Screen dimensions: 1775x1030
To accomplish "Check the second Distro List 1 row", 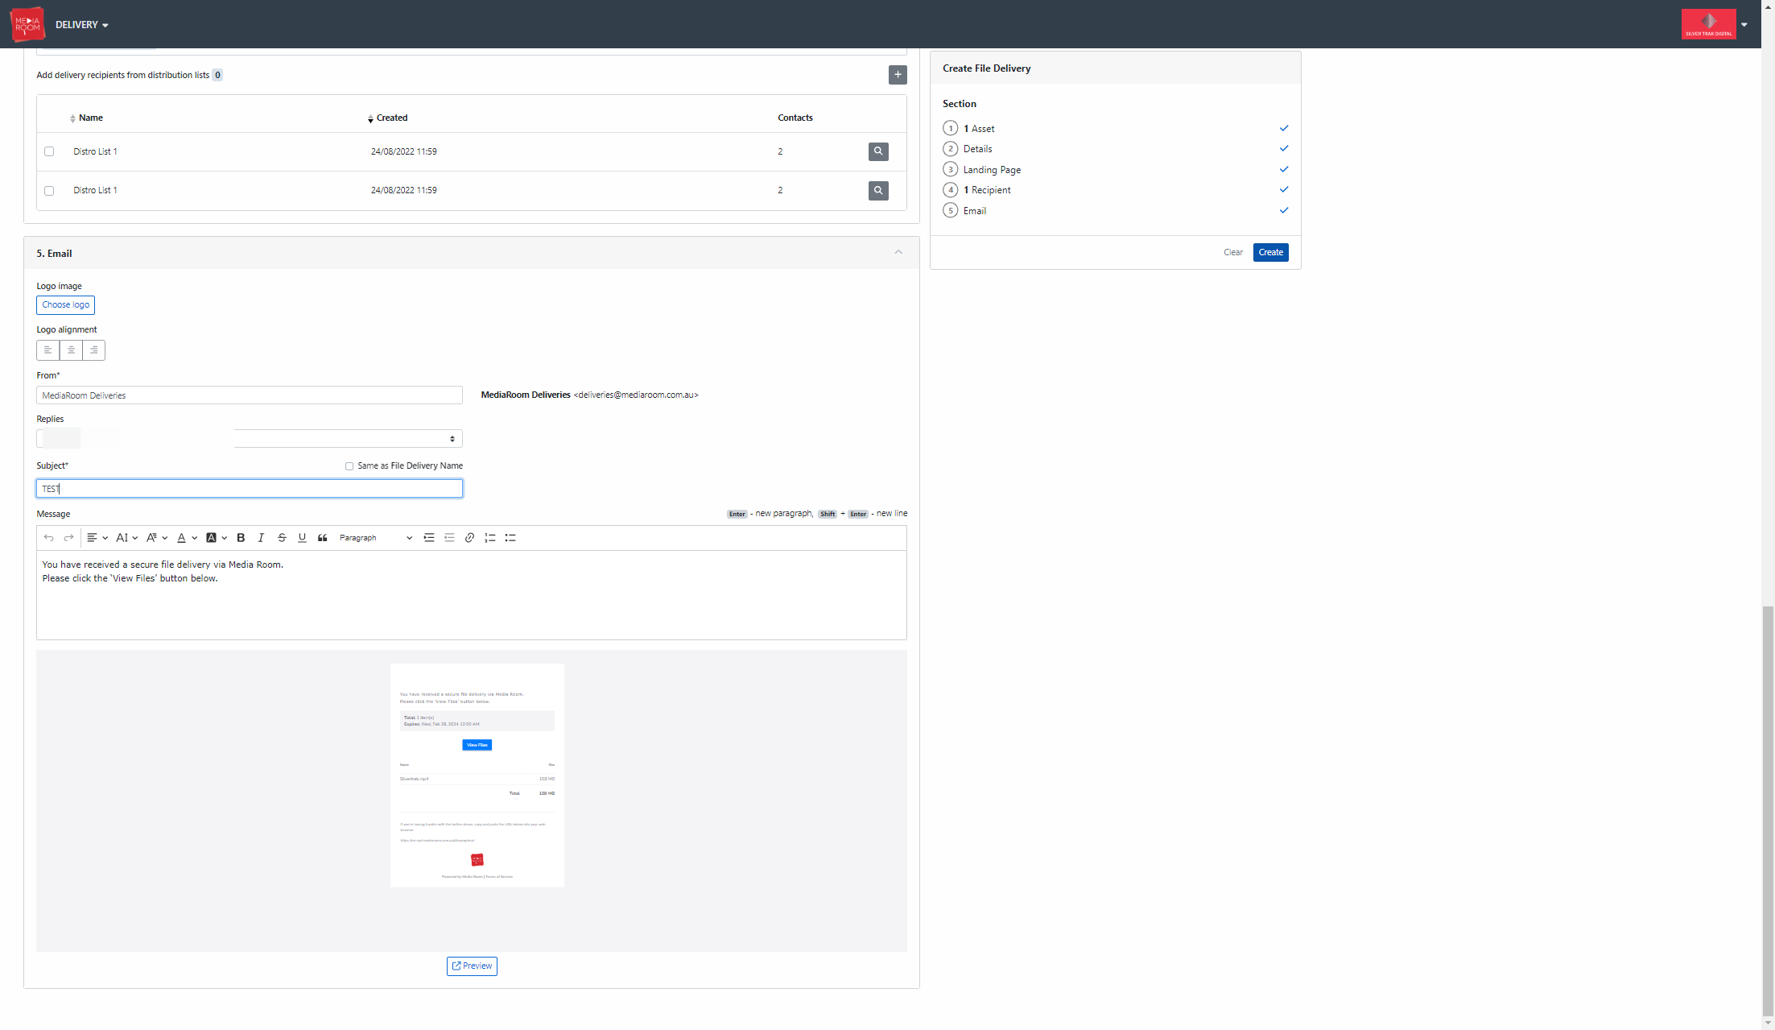I will tap(49, 191).
